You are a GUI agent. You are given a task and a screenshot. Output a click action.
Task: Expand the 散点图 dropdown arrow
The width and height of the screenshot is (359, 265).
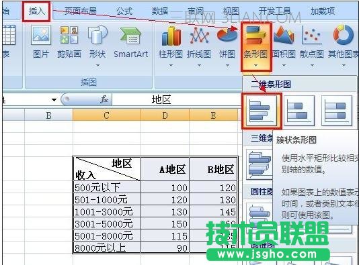312,66
